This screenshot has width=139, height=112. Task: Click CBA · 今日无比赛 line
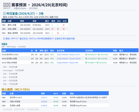pos(10,67)
